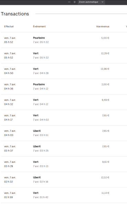
Task: Select the Pourboire row of 5,00 €
Action: [x=64, y=40]
